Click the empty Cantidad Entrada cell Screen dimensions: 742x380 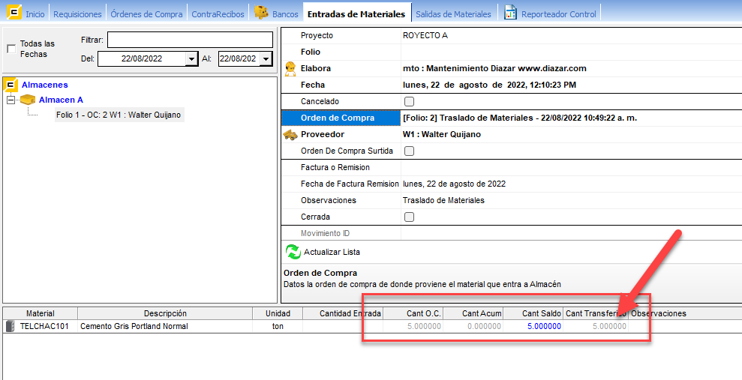coord(343,327)
